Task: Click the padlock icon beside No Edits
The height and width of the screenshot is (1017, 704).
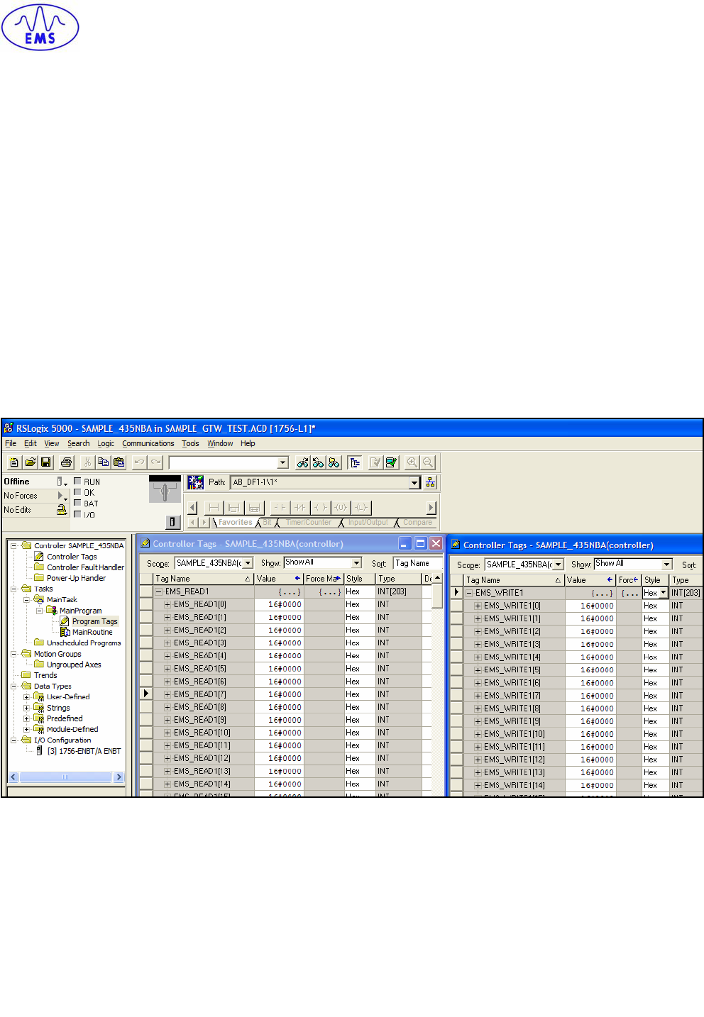Action: [x=62, y=510]
